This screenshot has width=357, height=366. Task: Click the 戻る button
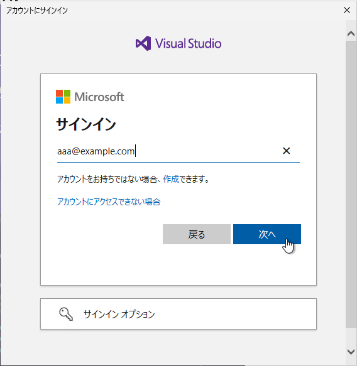(x=197, y=234)
